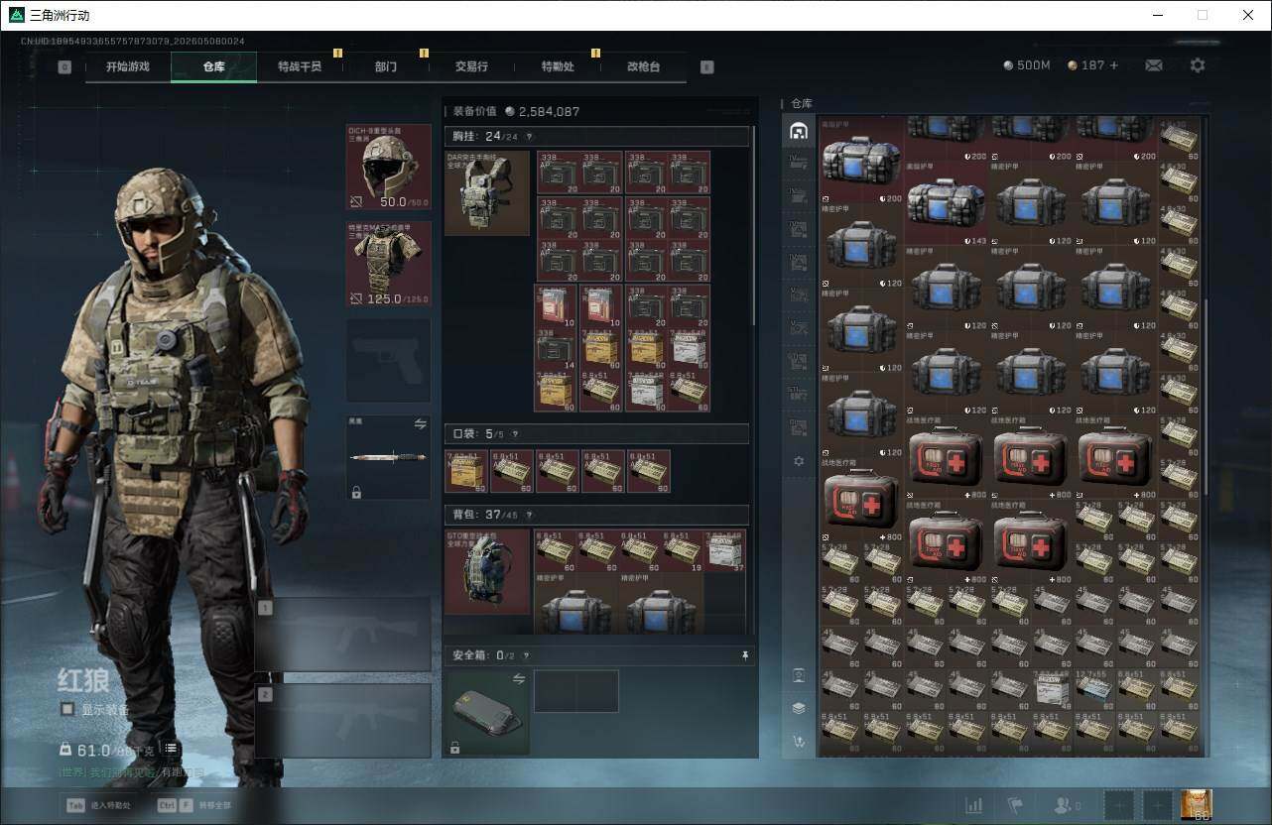Screen dimensions: 1272x825
Task: Click the operator name 红狼
Action: click(x=83, y=680)
